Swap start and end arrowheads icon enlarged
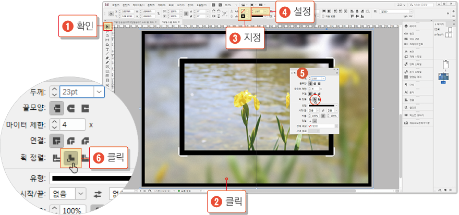 97,194
